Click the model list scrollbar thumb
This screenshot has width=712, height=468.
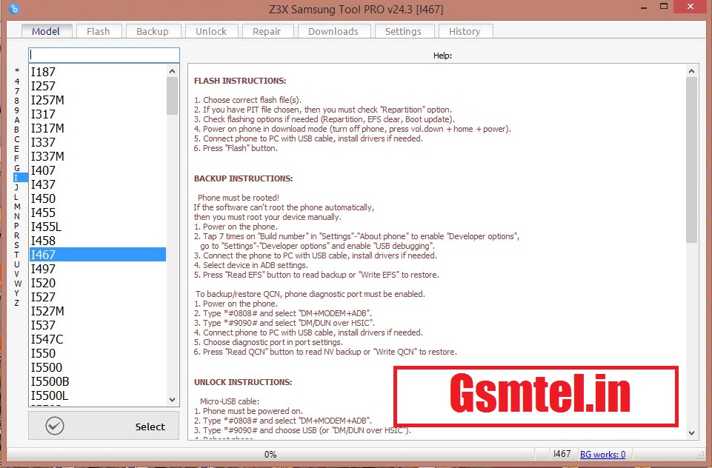[x=172, y=96]
